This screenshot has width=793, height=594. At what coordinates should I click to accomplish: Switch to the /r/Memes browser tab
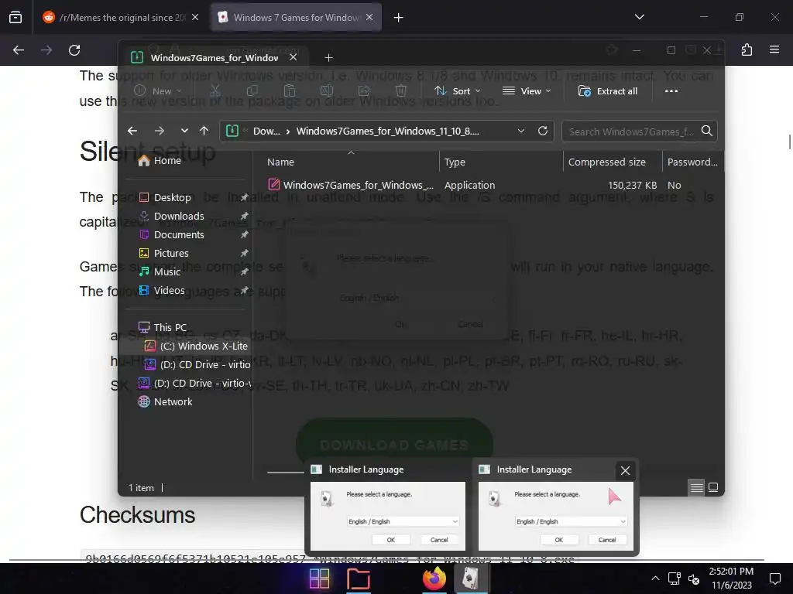(122, 18)
